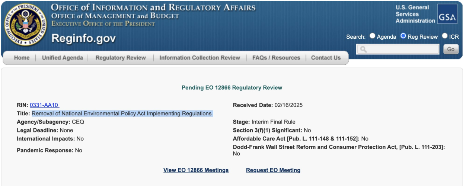Select the Reg Review radio button
Viewport: 463px width, 186px height.
[x=403, y=36]
